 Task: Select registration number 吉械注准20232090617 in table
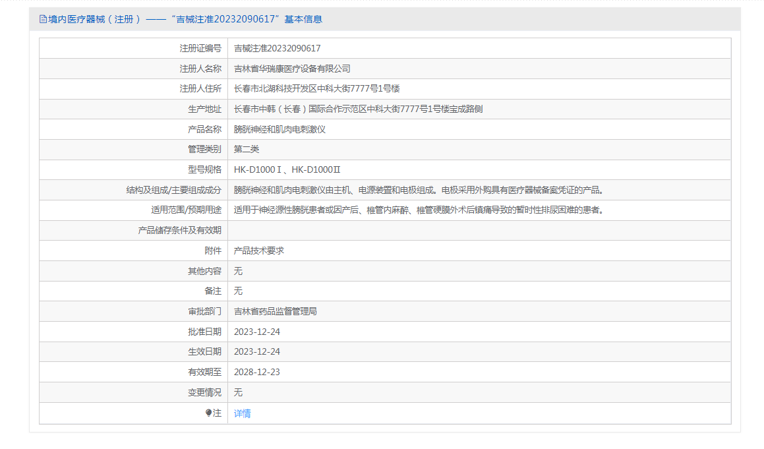pyautogui.click(x=278, y=48)
